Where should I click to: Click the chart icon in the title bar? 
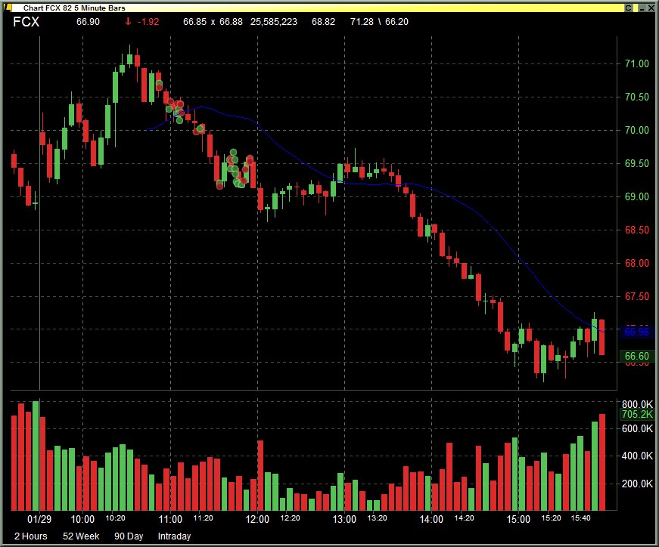tap(7, 7)
